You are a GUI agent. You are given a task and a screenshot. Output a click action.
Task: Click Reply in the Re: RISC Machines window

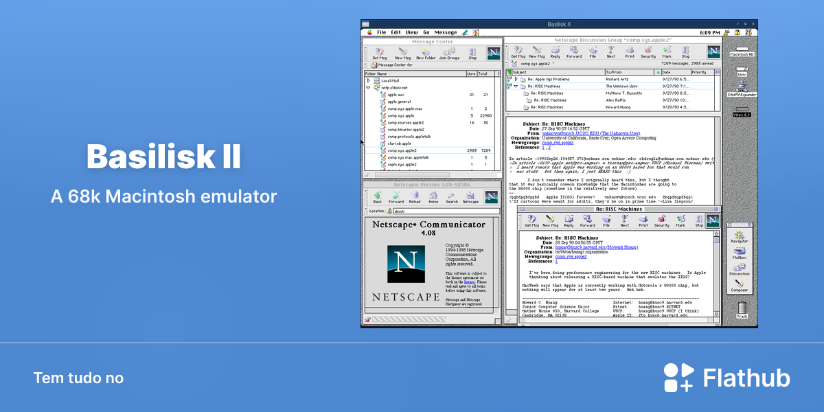point(569,221)
